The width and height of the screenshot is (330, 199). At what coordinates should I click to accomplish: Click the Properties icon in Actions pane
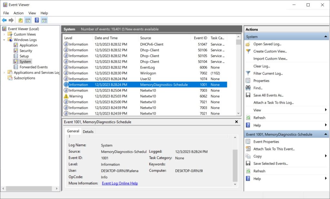(248, 81)
